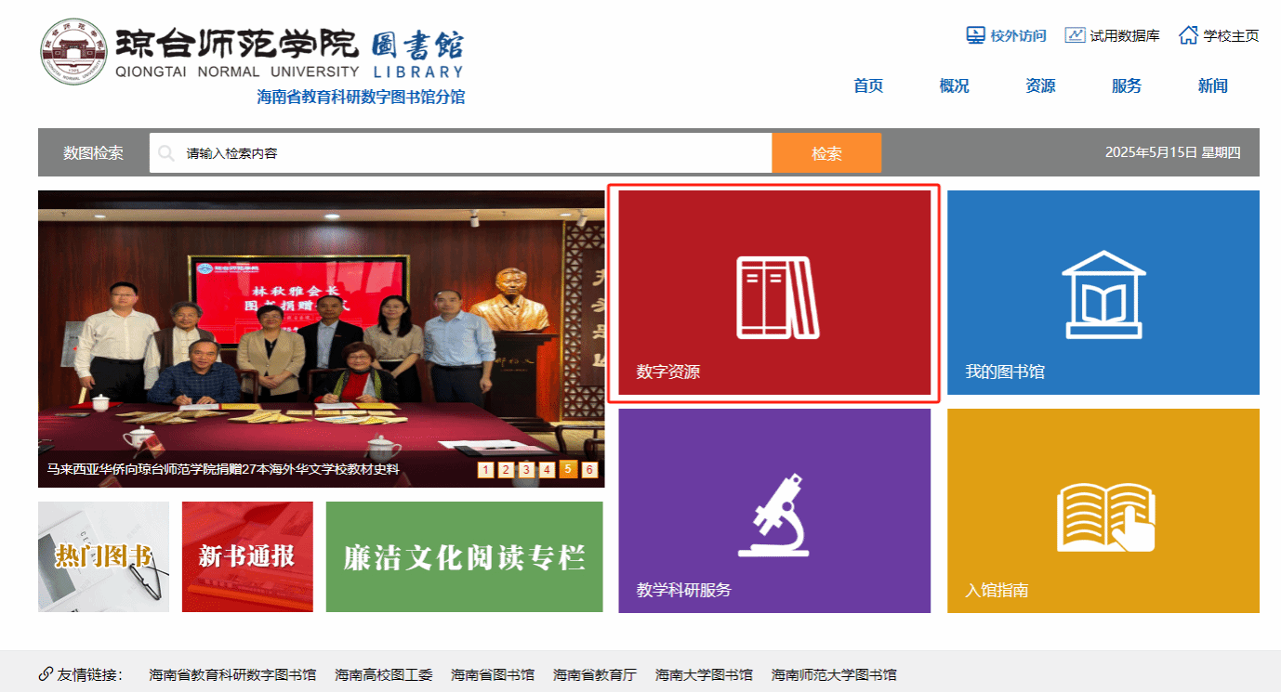Click the magnifier icon in search box
The image size is (1281, 692).
[x=166, y=153]
